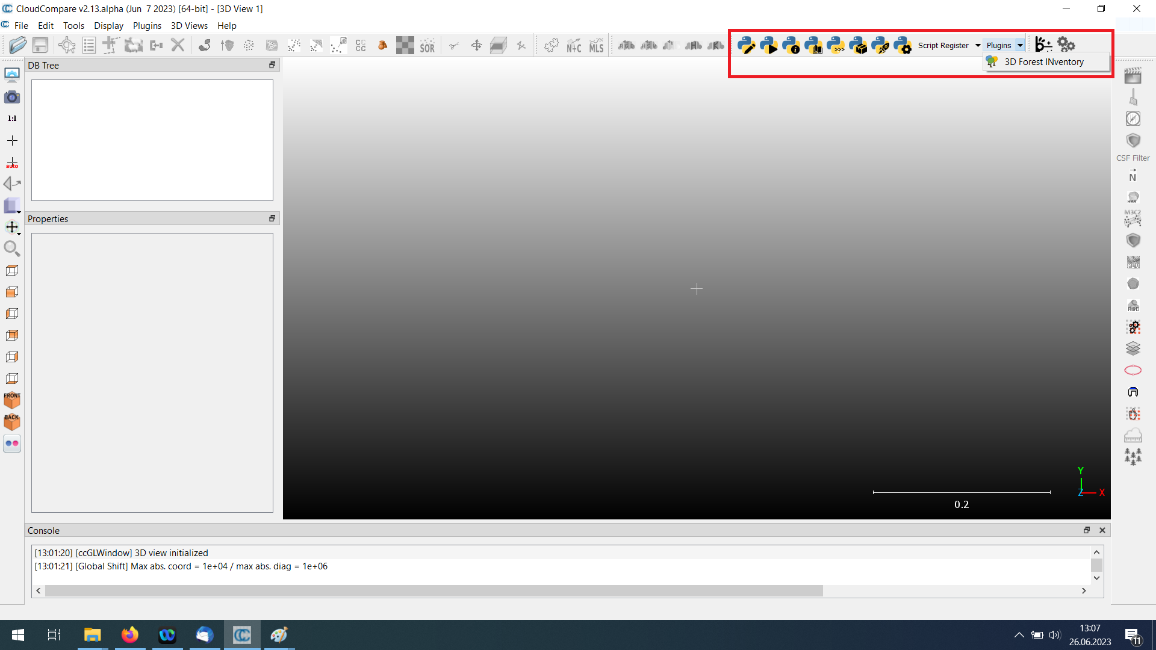Image resolution: width=1156 pixels, height=650 pixels.
Task: Float the DB Tree panel
Action: 272,65
